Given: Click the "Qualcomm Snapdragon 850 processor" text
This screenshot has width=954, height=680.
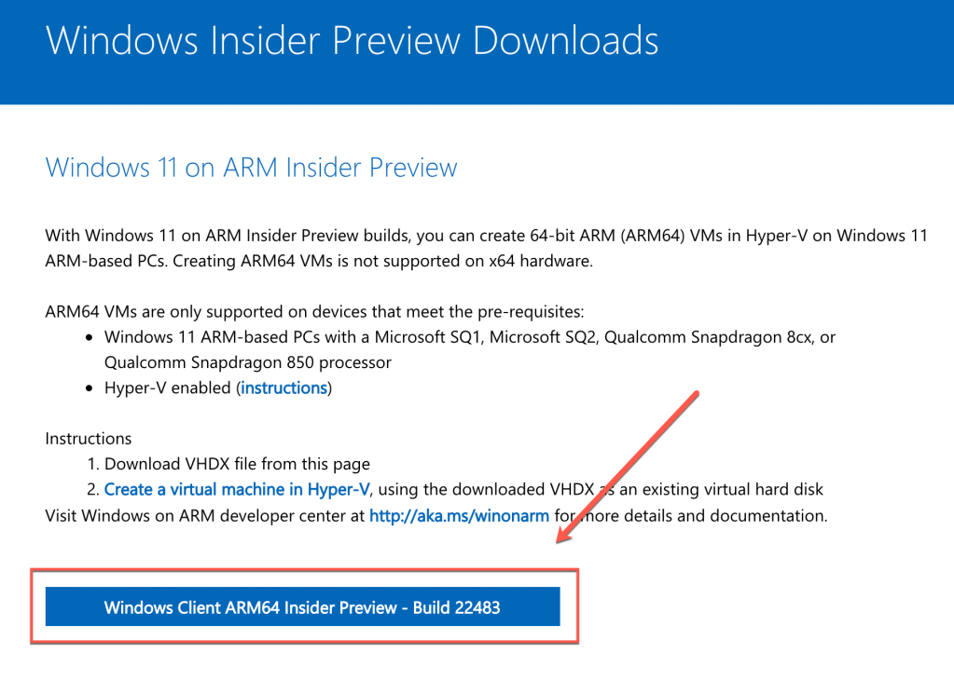Looking at the screenshot, I should coord(248,362).
